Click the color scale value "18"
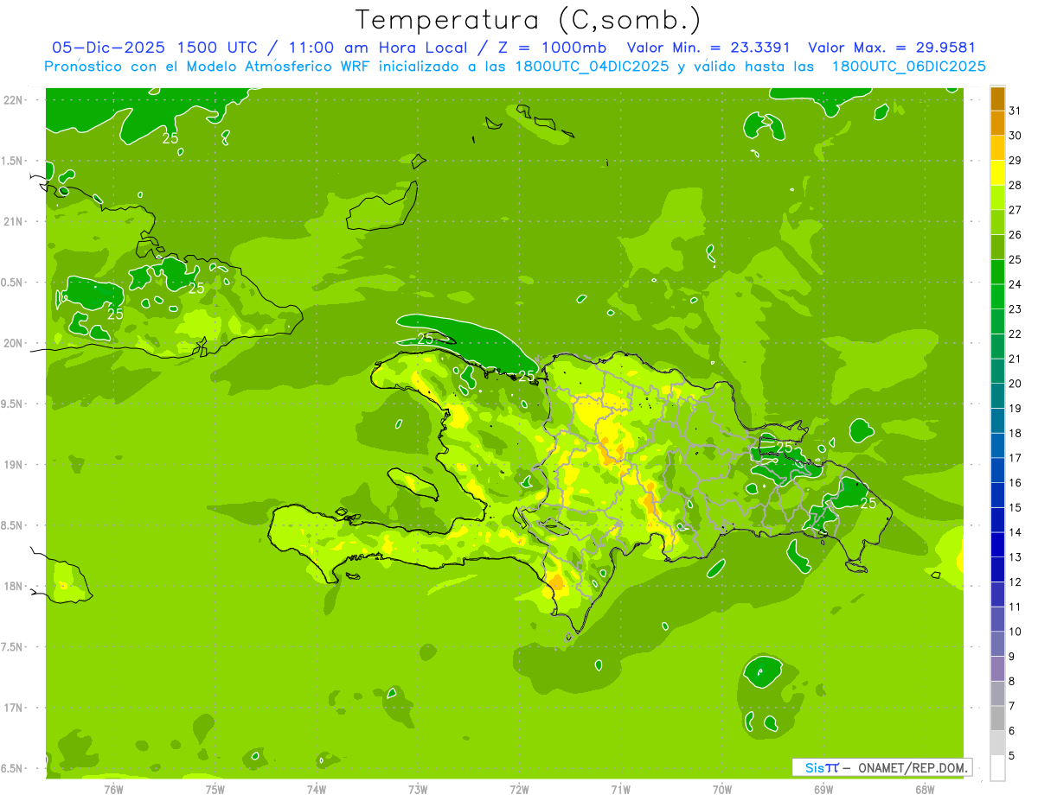 click(1015, 433)
